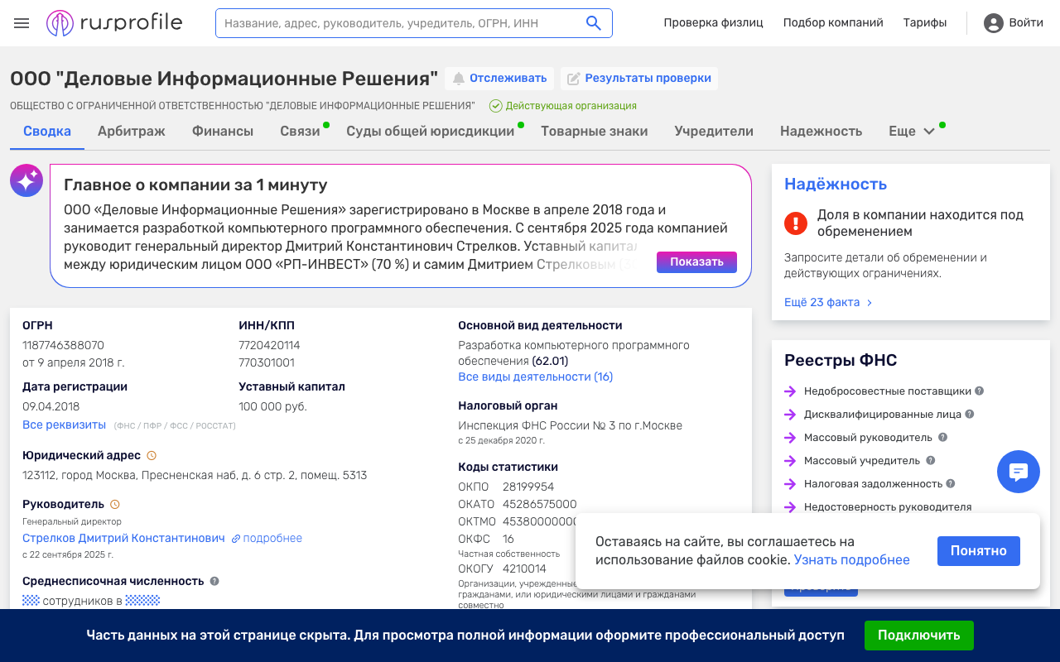This screenshot has width=1060, height=662.
Task: Click help icon next to Дисквалифицированные лица
Action: tap(970, 414)
